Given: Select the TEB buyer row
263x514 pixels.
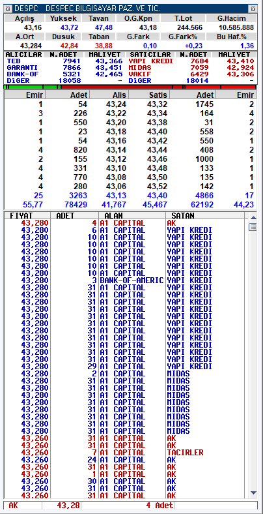Looking at the screenshot, I should [x=64, y=61].
